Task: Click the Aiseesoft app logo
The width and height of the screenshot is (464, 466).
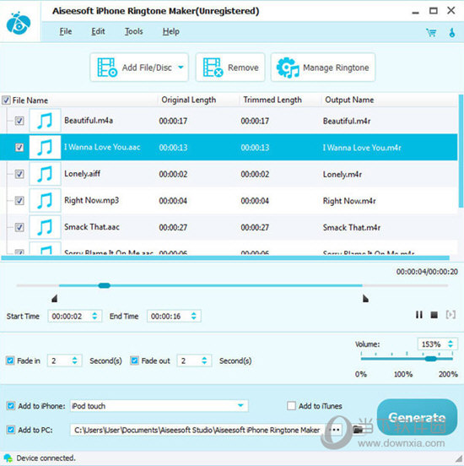Action: click(19, 23)
